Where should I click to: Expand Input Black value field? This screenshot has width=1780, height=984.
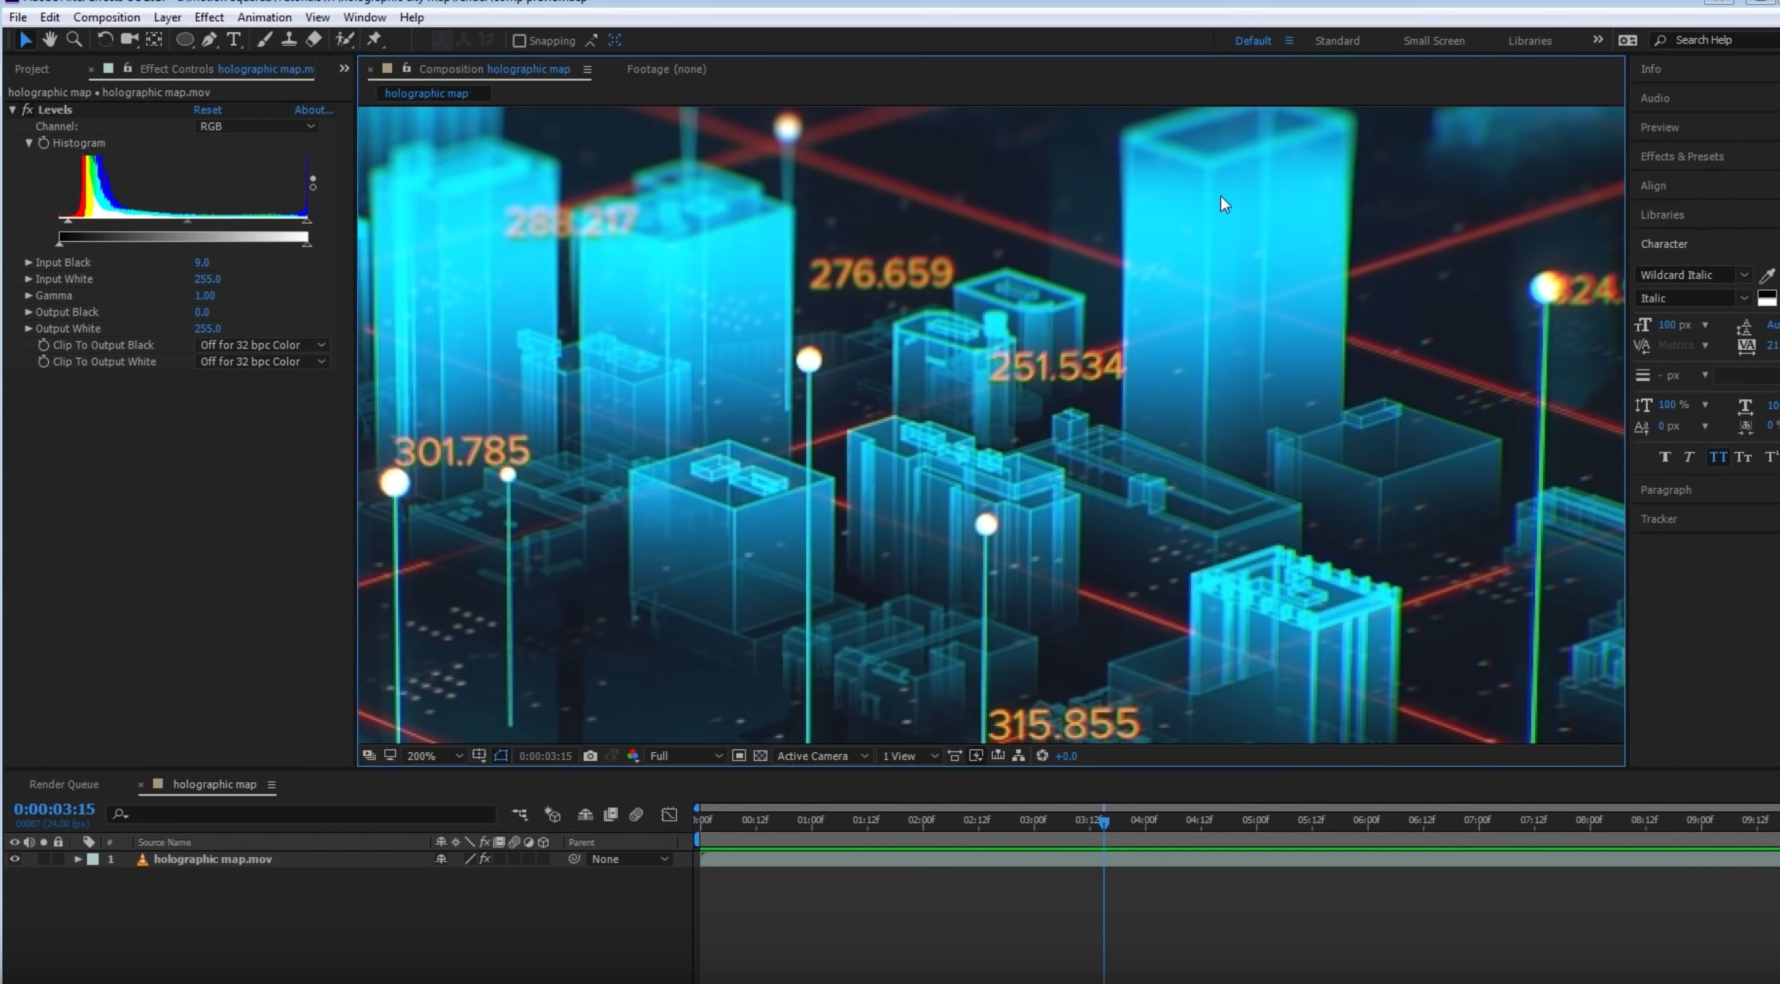[28, 262]
